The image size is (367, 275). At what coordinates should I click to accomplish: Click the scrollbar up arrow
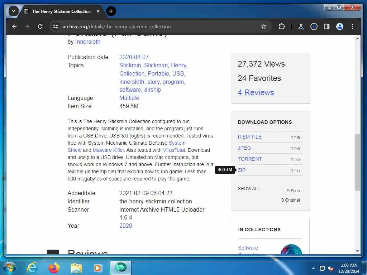tap(357, 38)
